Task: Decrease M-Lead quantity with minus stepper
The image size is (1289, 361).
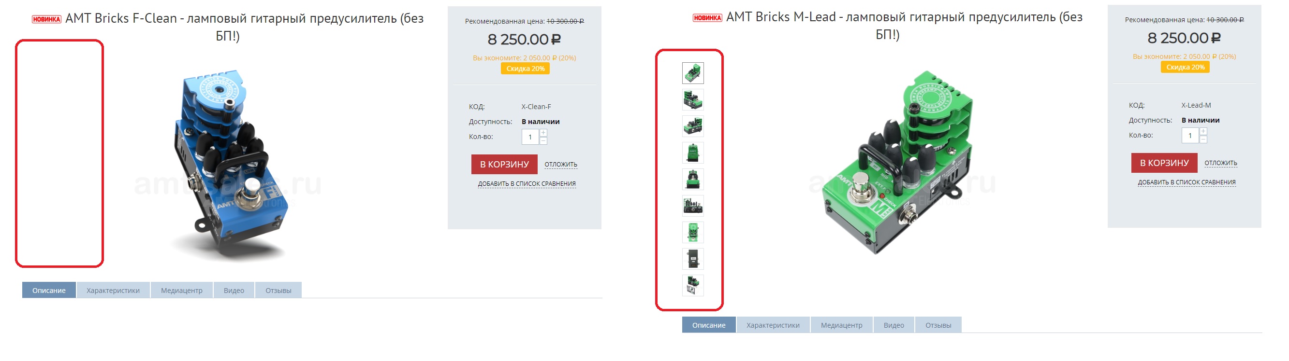Action: (1203, 139)
